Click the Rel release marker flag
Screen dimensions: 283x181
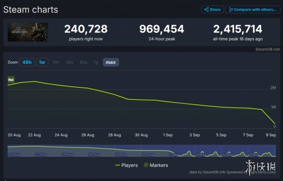tap(11, 80)
